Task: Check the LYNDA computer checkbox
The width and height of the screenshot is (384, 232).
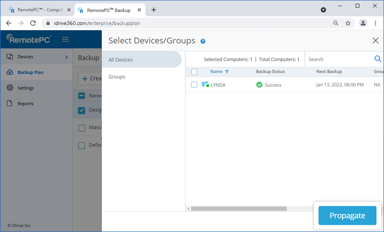Action: coord(194,85)
